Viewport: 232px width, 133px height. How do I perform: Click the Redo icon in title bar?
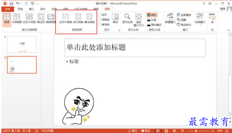26,4
